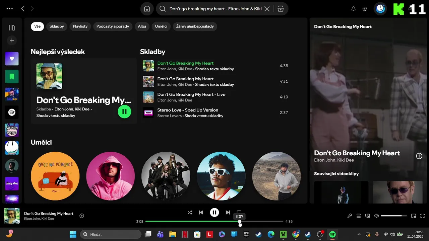Add current song to Liked Songs in player bar
Screen dimensions: 429x241
click(x=82, y=216)
